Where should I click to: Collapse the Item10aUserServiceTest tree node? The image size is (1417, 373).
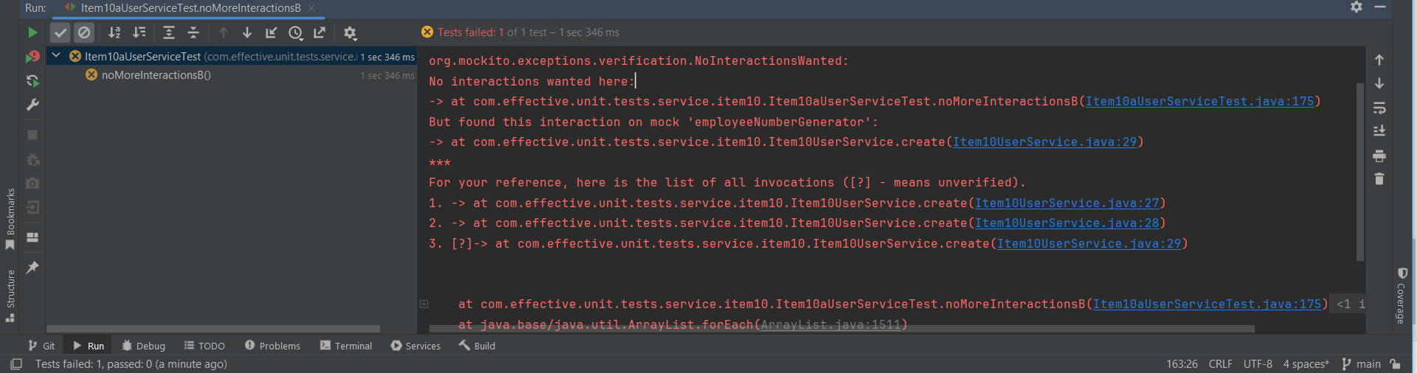click(x=56, y=55)
